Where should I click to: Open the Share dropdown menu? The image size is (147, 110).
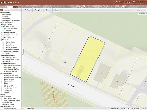coord(49,10)
